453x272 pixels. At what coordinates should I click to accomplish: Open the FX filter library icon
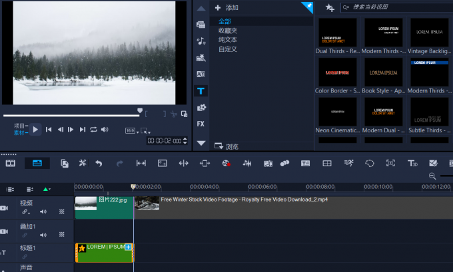pos(201,124)
